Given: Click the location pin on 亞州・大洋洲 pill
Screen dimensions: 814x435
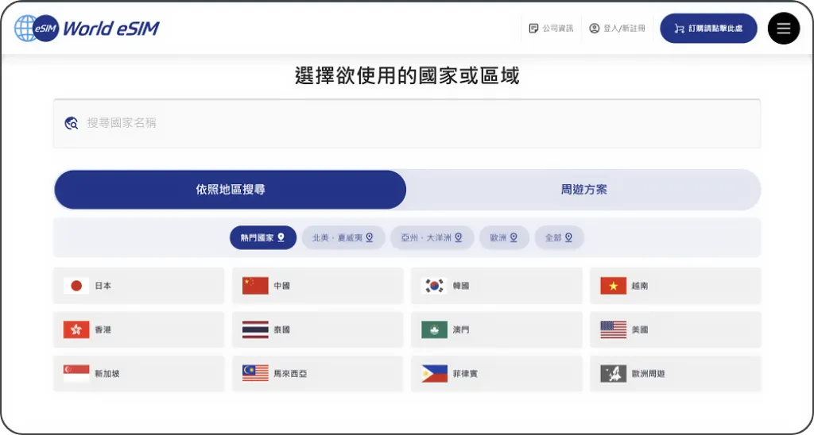Looking at the screenshot, I should pos(459,237).
